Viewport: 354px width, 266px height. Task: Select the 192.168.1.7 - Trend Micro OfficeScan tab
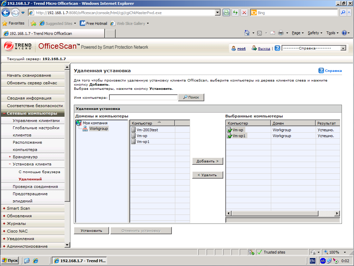[x=53, y=34]
